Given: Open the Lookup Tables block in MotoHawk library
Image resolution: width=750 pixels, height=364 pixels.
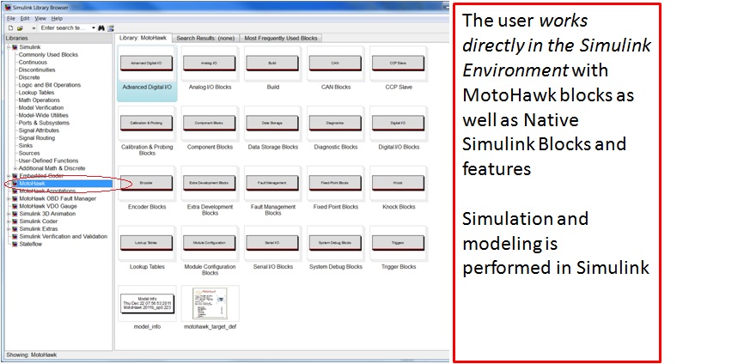Looking at the screenshot, I should [147, 243].
